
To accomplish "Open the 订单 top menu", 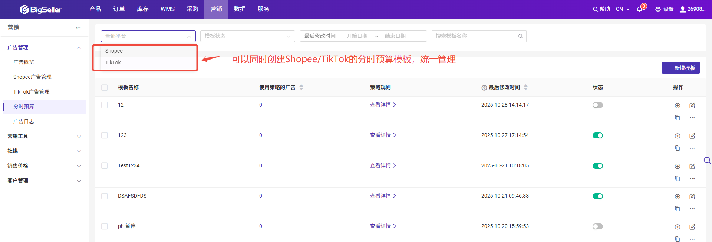I will pos(119,9).
